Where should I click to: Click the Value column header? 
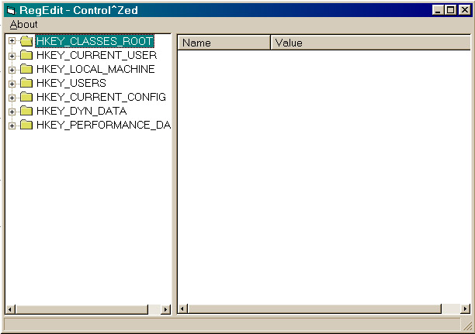tap(370, 43)
